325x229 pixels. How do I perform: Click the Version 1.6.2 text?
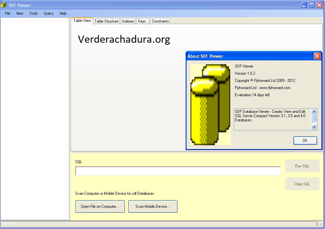pos(245,73)
